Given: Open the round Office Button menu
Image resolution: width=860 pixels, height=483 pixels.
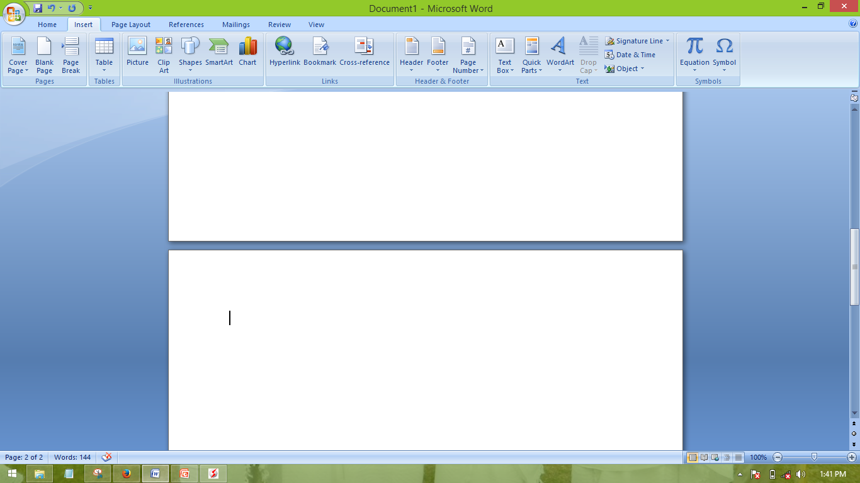Looking at the screenshot, I should coord(14,13).
